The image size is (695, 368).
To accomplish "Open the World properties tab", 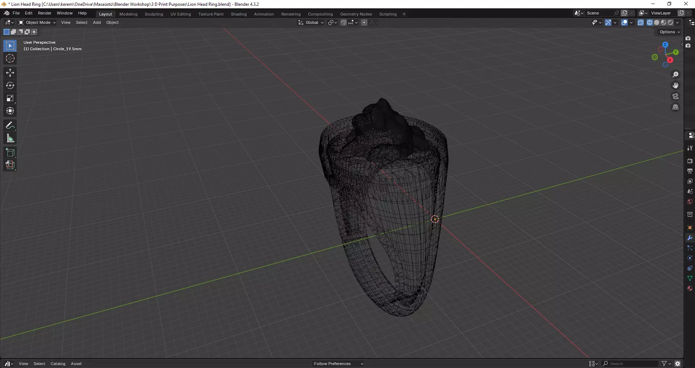I will pos(690,202).
